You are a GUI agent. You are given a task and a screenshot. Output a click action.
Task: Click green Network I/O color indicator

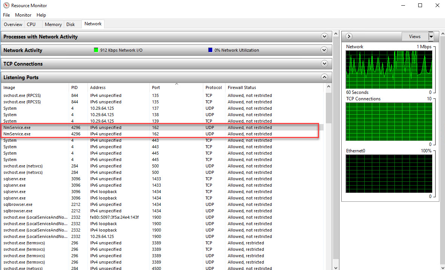pyautogui.click(x=96, y=50)
